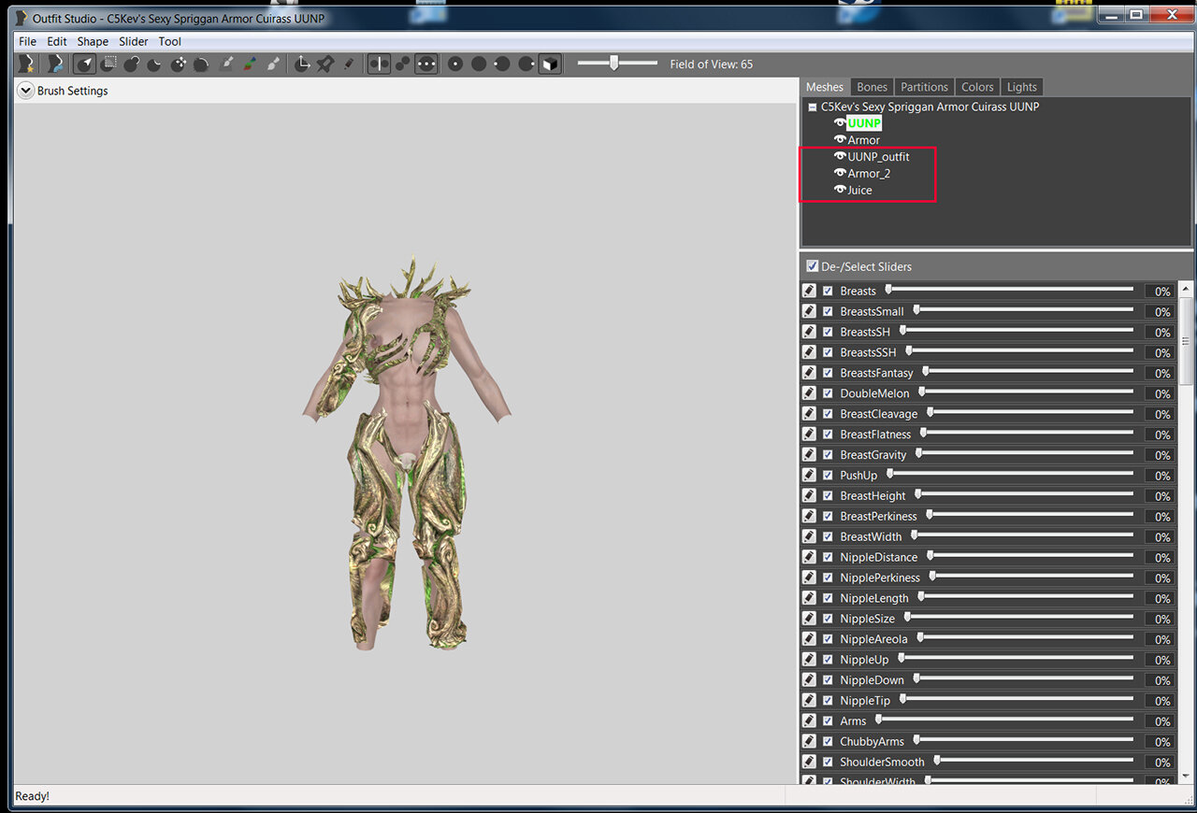
Task: Hide the Armor mesh via eye icon
Action: point(840,139)
